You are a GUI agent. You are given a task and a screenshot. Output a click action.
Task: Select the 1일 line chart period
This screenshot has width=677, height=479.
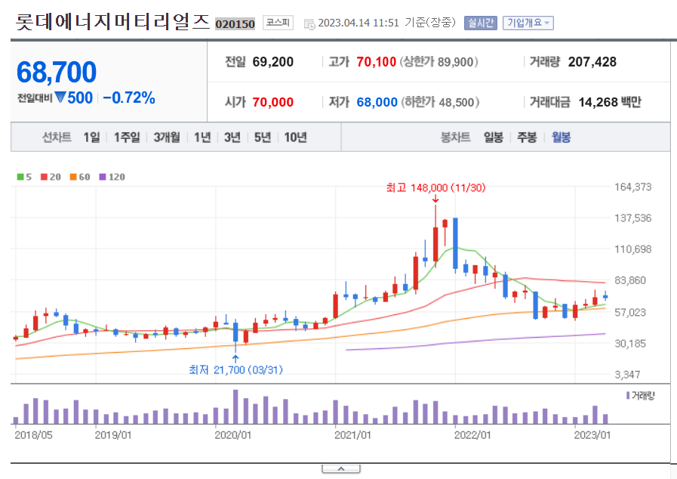[x=91, y=138]
